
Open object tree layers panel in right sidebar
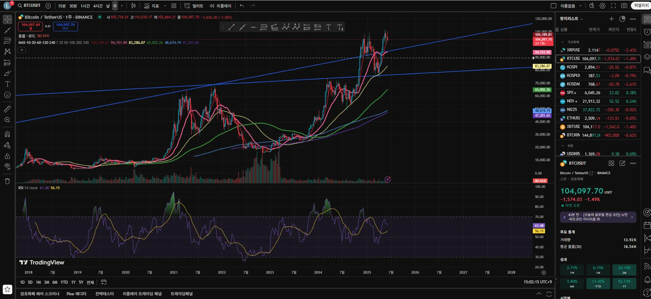[647, 57]
